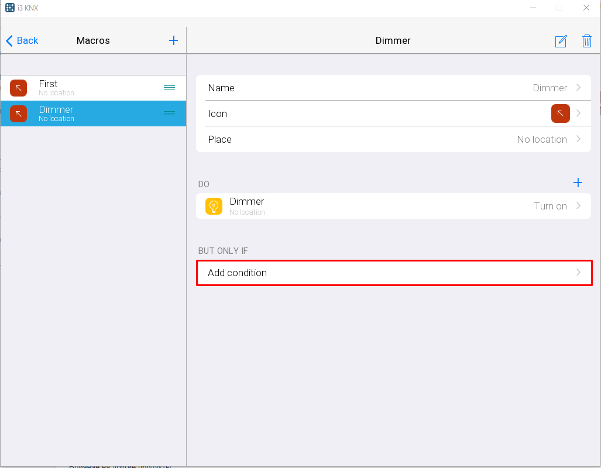Expand the Name row chevron
The width and height of the screenshot is (601, 468).
[578, 88]
